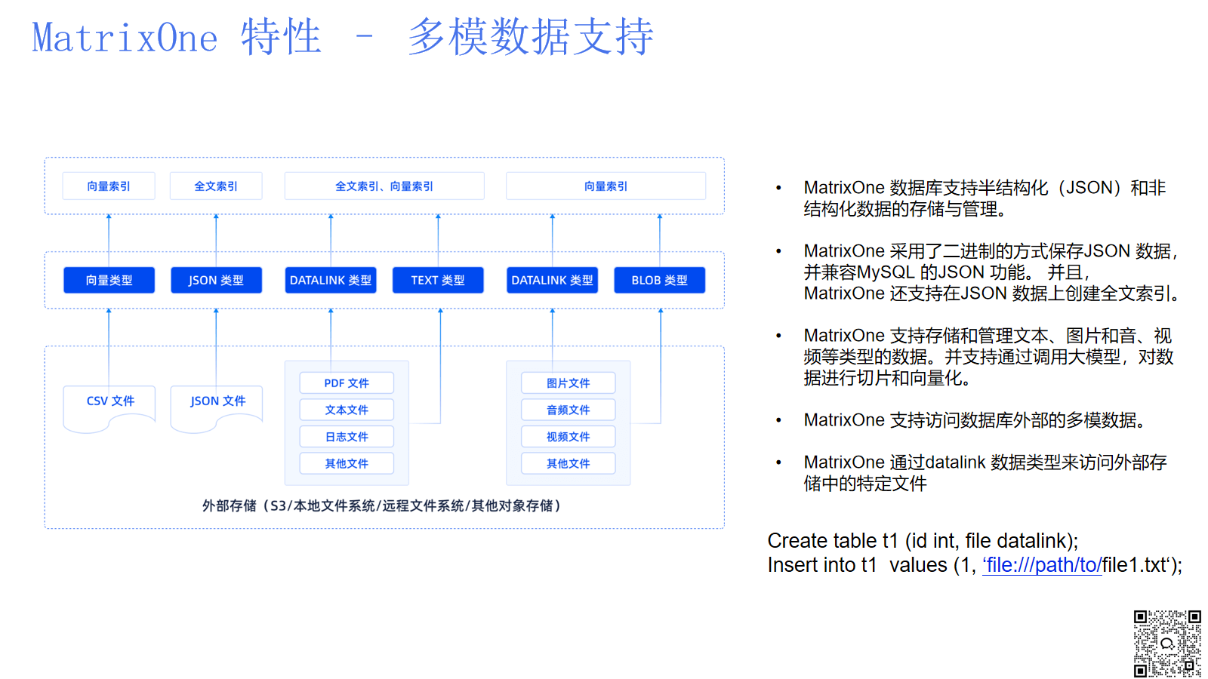
Task: Select the 图片文件 box
Action: [x=569, y=383]
